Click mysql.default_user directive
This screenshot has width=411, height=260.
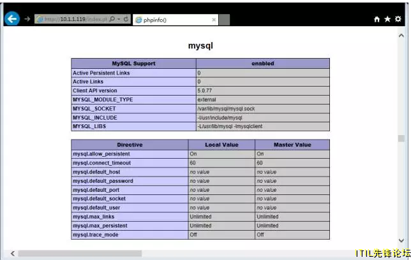point(96,208)
